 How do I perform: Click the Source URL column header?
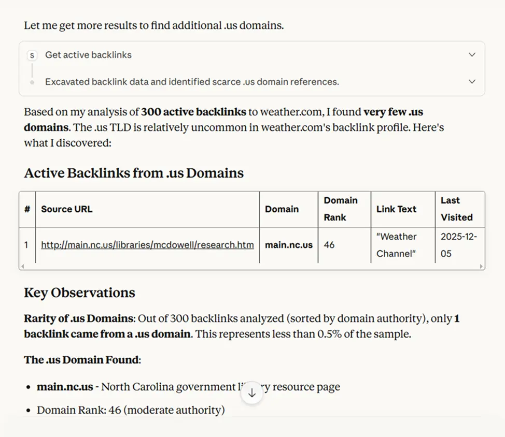click(66, 209)
